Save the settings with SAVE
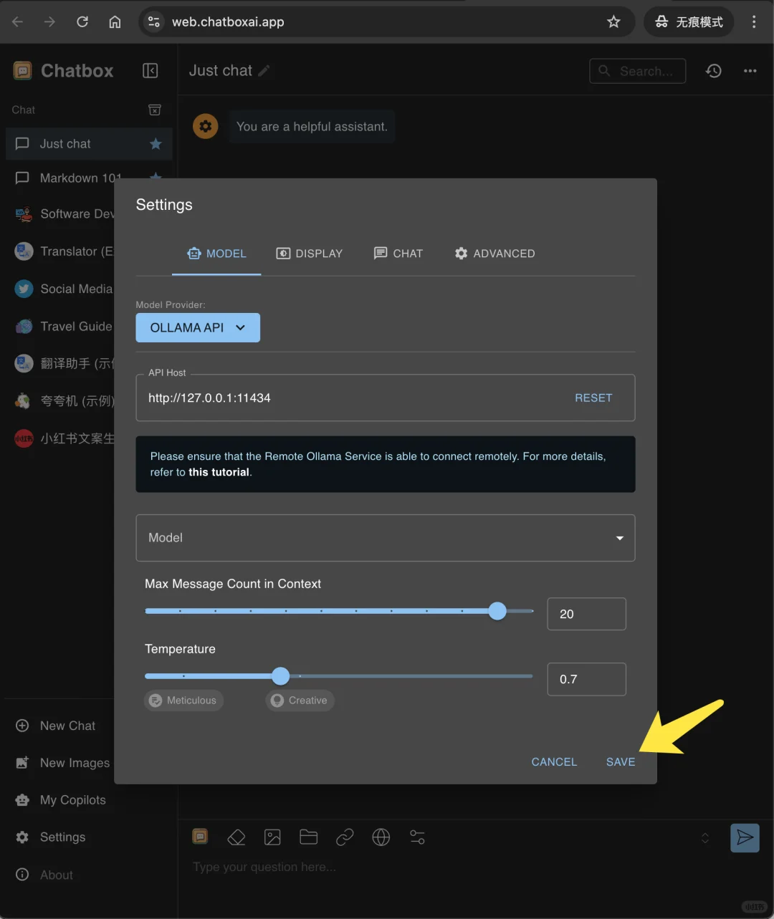This screenshot has height=919, width=774. point(621,762)
